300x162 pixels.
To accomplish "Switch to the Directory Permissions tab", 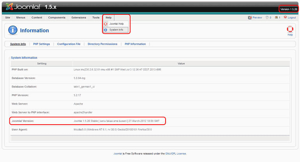I will coord(102,44).
